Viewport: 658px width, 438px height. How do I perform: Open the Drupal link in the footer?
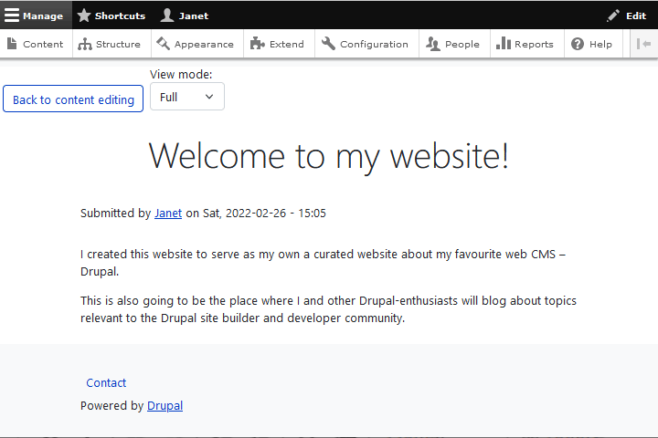pos(164,406)
